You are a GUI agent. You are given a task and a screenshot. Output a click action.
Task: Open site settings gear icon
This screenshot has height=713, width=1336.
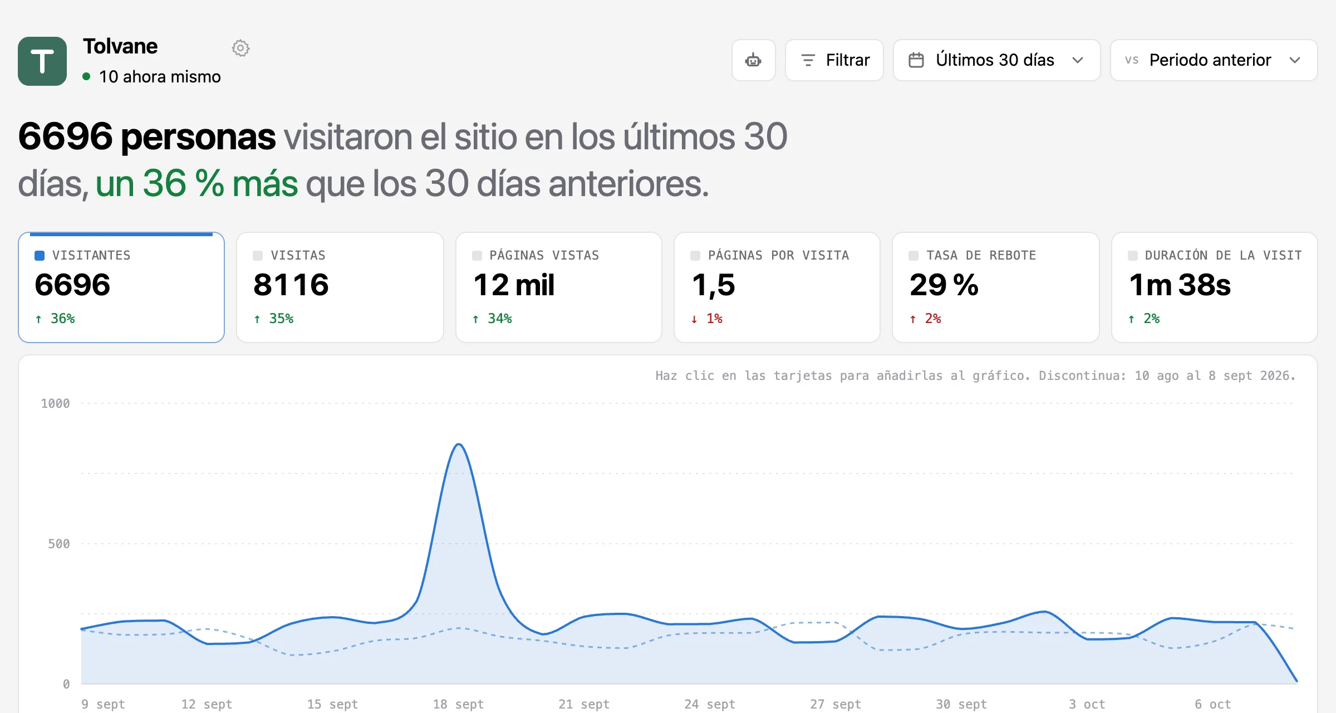240,48
